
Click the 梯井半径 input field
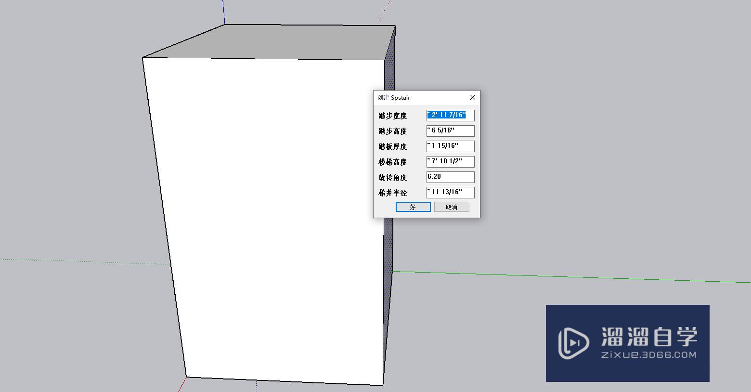pos(450,193)
